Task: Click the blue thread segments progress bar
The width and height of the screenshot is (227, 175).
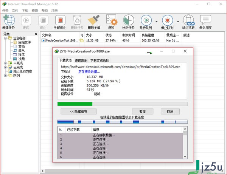Action: (123, 122)
